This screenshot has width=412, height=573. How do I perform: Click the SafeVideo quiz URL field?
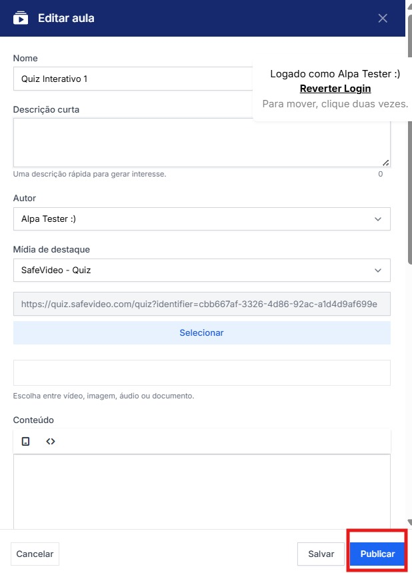point(201,304)
